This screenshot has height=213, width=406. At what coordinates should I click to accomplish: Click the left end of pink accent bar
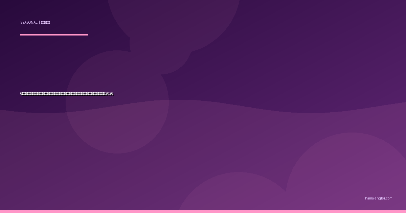[21, 34]
